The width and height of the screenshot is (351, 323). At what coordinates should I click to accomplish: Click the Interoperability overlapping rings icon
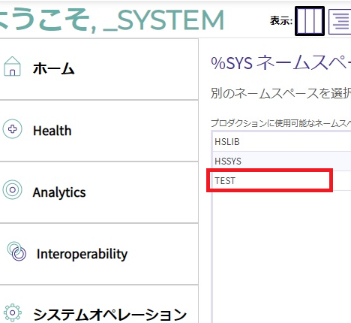(x=16, y=252)
